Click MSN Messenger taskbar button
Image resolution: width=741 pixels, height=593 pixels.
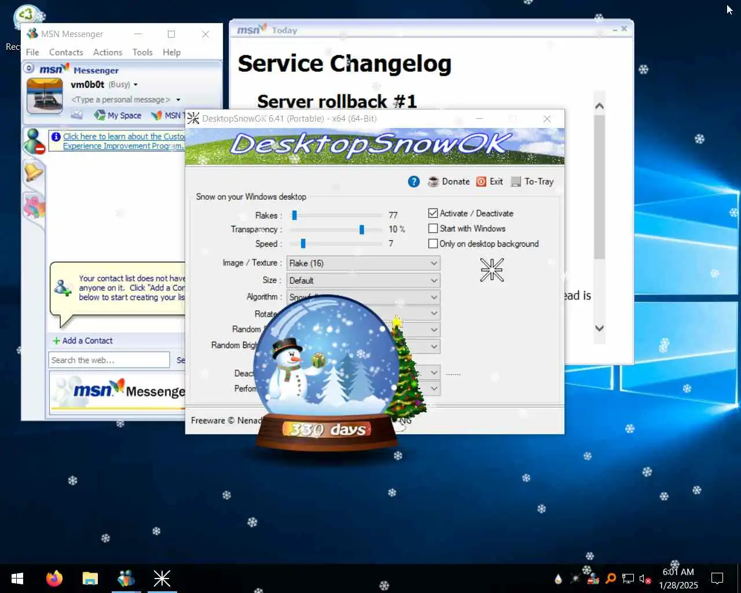[x=126, y=578]
